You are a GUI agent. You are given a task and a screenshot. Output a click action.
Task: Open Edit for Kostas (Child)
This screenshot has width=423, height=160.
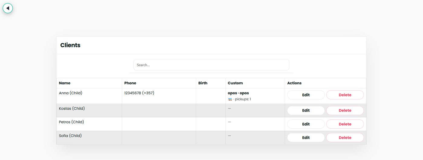click(306, 111)
